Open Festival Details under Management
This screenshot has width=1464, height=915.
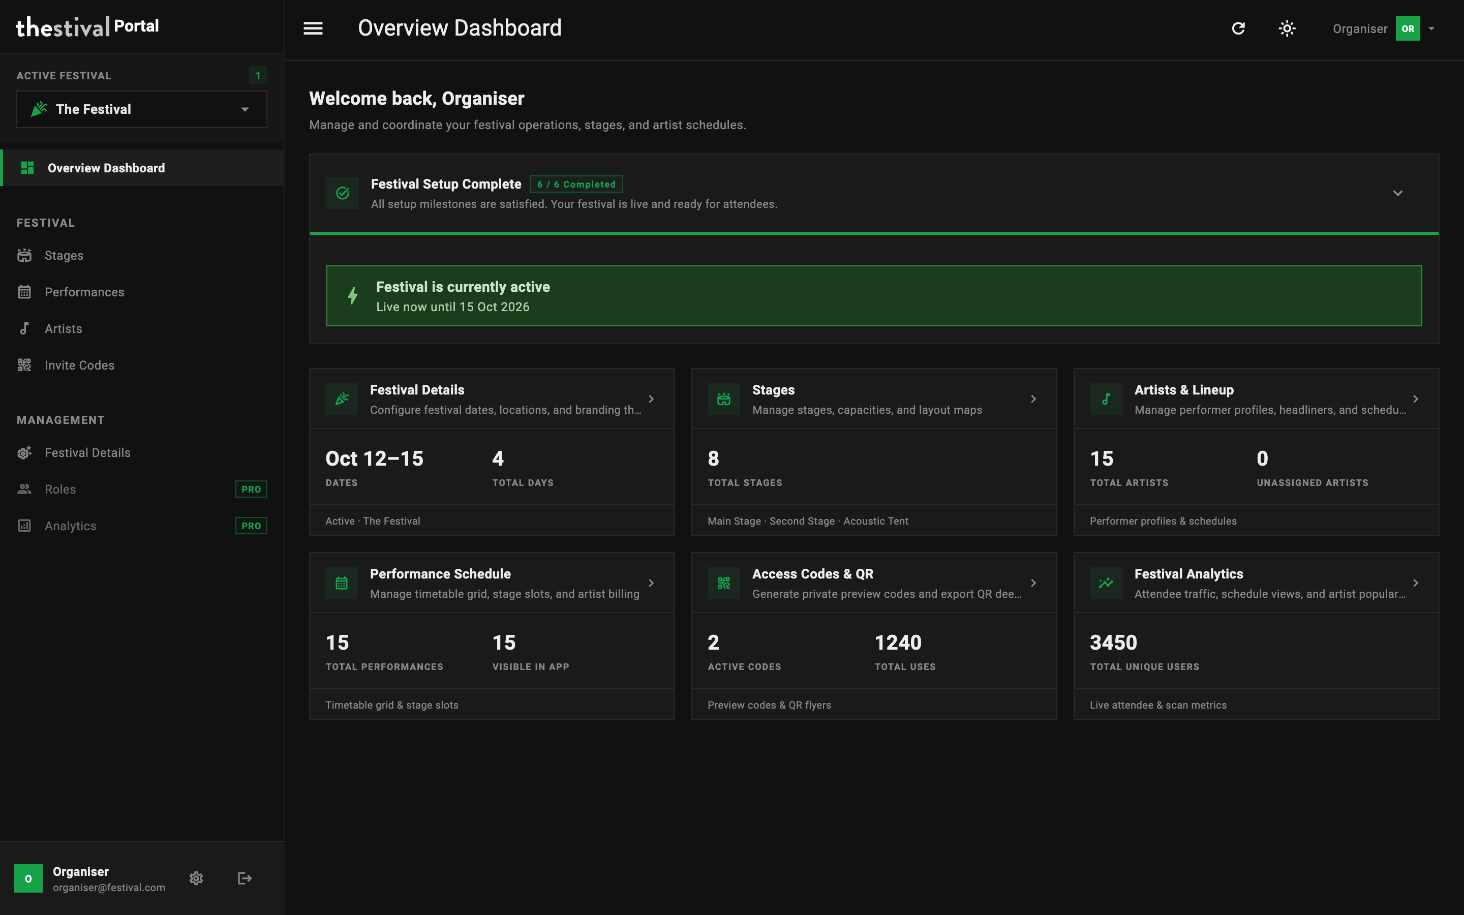pyautogui.click(x=142, y=452)
